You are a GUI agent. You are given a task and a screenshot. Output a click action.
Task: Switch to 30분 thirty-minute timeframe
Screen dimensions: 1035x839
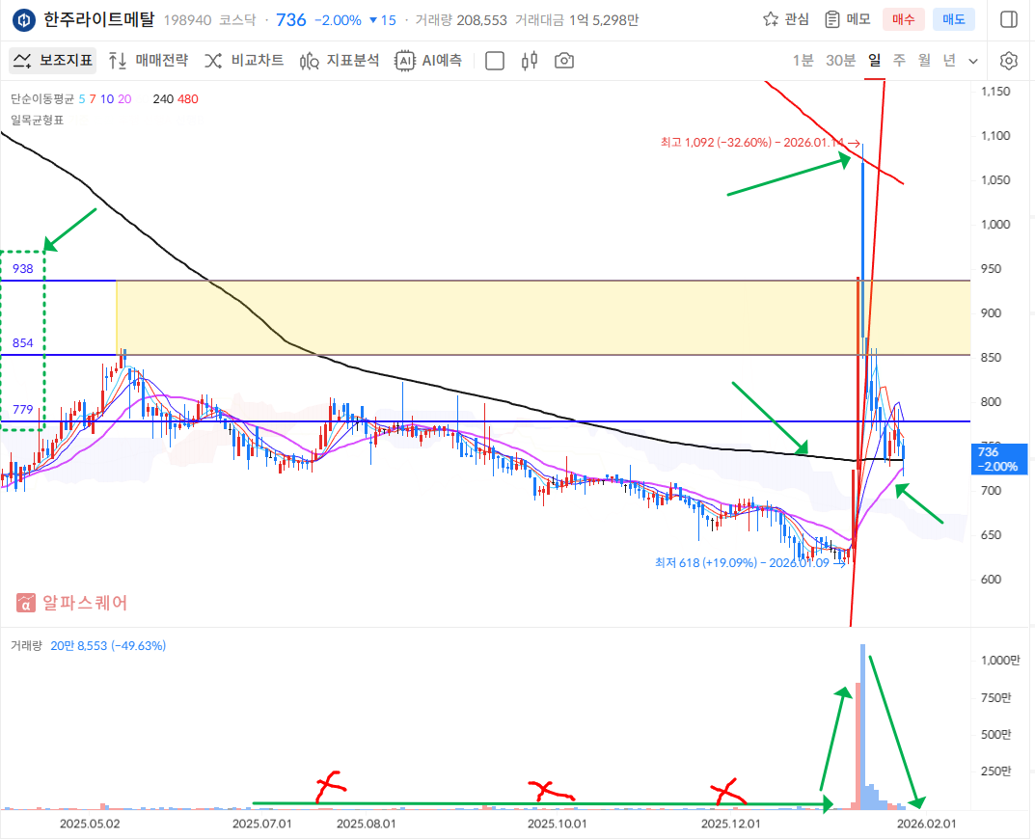[840, 61]
